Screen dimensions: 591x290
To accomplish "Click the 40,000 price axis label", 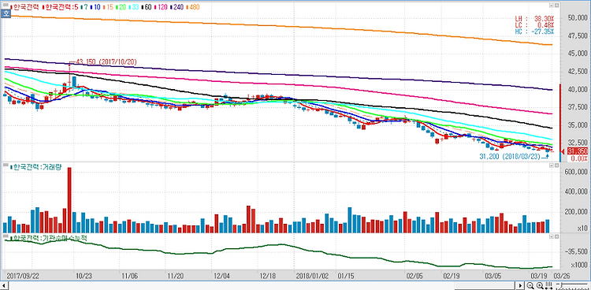I will pyautogui.click(x=577, y=90).
